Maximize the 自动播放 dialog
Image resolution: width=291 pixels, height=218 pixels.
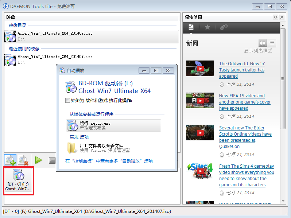[x=156, y=71]
